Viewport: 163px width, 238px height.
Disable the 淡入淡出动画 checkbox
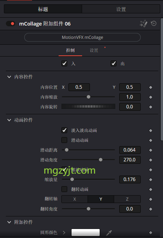pos(64,130)
